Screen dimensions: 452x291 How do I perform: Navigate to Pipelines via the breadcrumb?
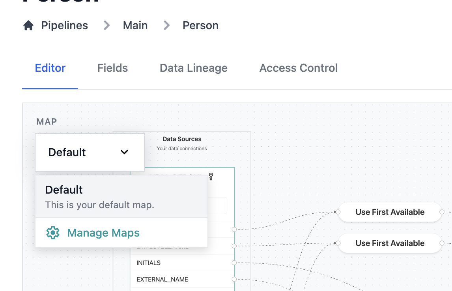[64, 25]
